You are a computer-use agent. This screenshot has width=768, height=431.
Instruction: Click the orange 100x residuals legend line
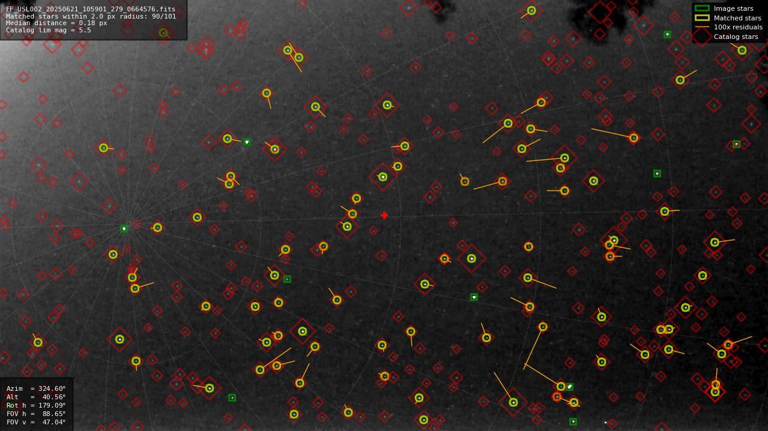702,27
